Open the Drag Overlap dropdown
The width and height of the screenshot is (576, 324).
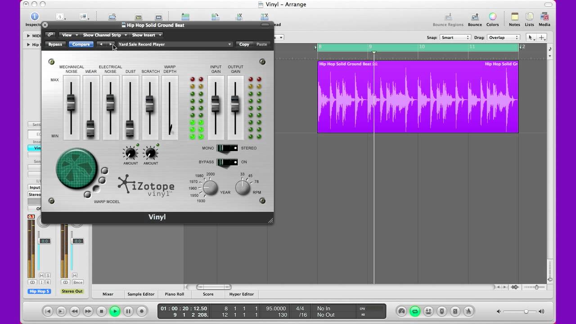504,37
